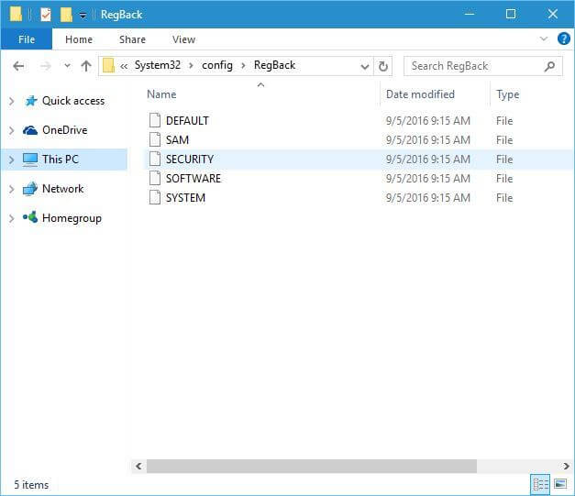575x496 pixels.
Task: Minimize the RegBack window
Action: (x=470, y=15)
